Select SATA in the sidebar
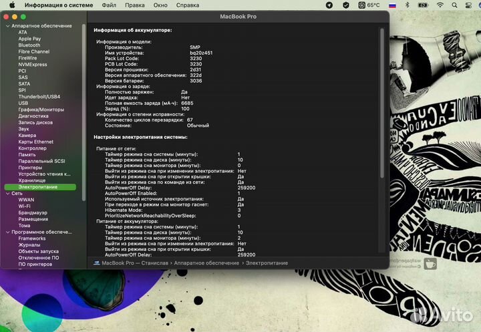 pos(24,84)
